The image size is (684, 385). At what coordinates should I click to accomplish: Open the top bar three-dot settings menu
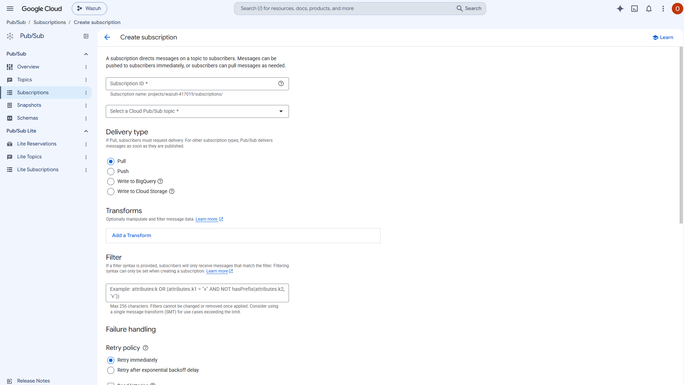[663, 9]
